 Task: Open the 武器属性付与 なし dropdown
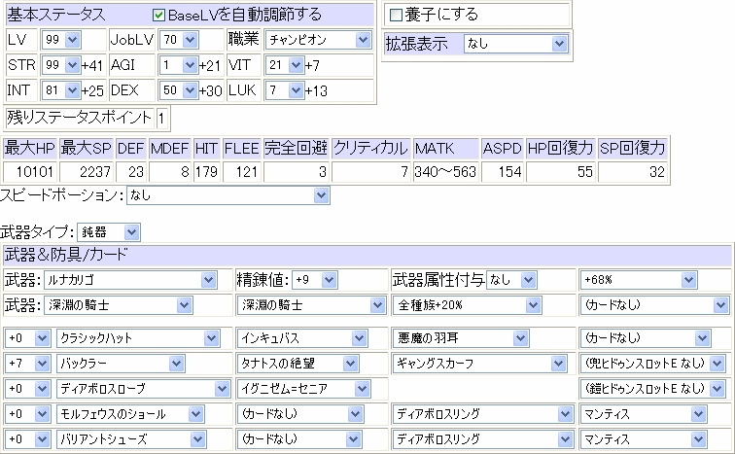pyautogui.click(x=511, y=280)
